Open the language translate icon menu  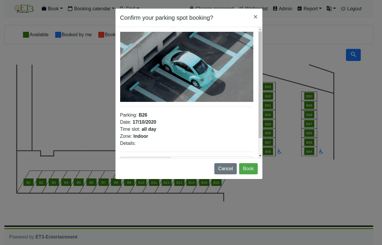click(331, 9)
